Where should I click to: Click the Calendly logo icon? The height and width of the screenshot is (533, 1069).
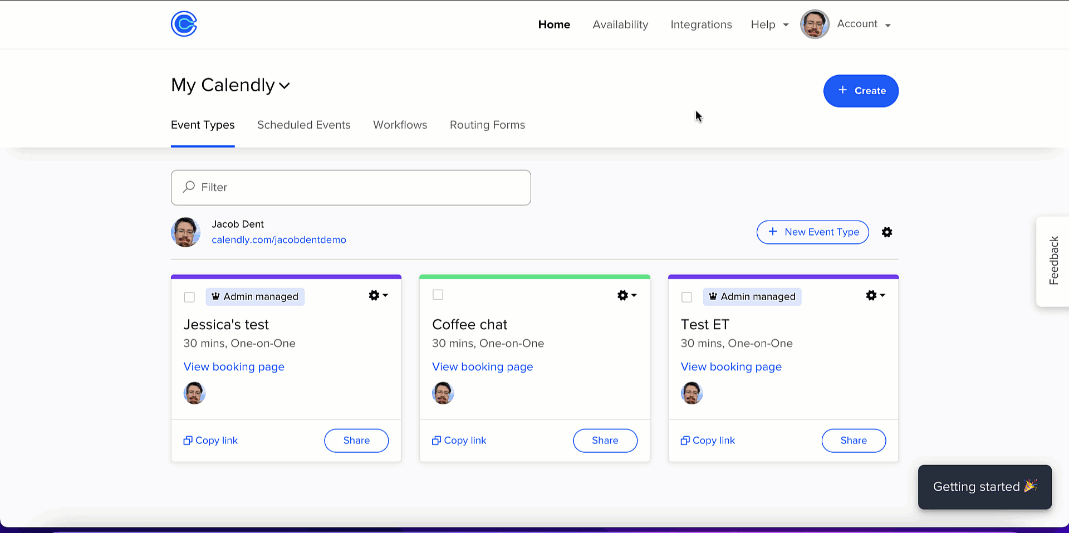184,24
